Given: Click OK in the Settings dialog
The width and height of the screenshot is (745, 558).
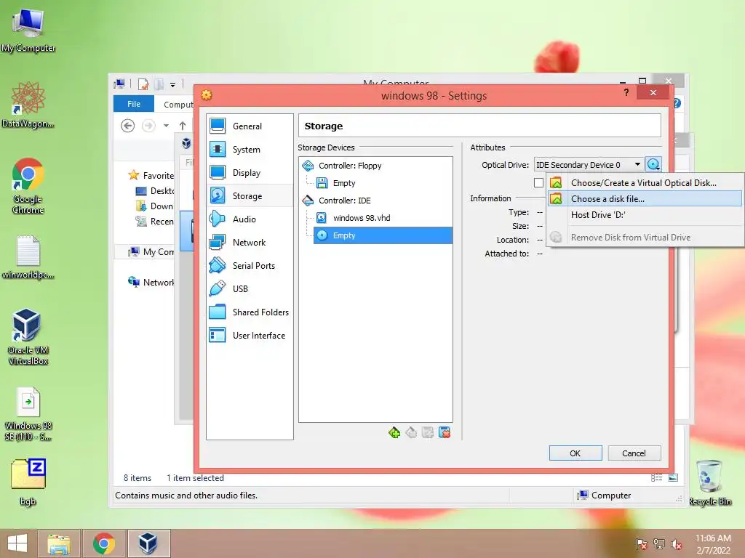Looking at the screenshot, I should click(575, 453).
